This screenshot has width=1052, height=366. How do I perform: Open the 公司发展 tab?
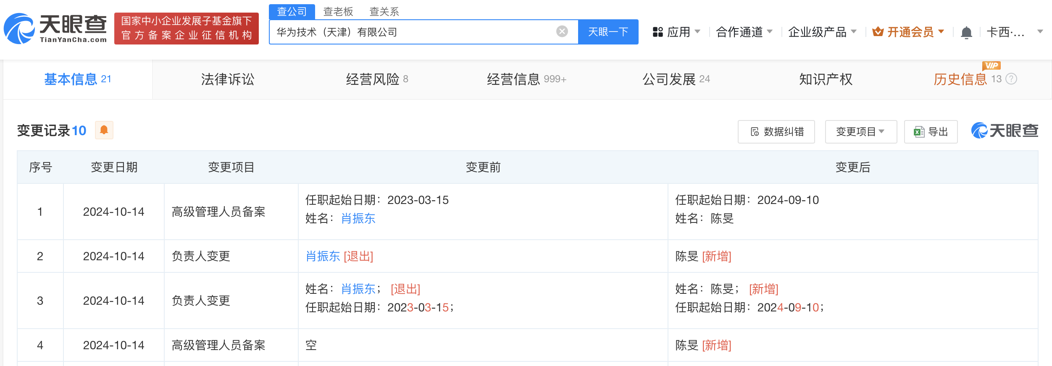[676, 79]
